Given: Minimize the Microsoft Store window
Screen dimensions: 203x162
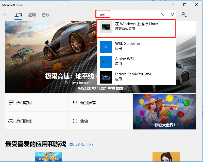Looking at the screenshot, I should pos(173,5).
